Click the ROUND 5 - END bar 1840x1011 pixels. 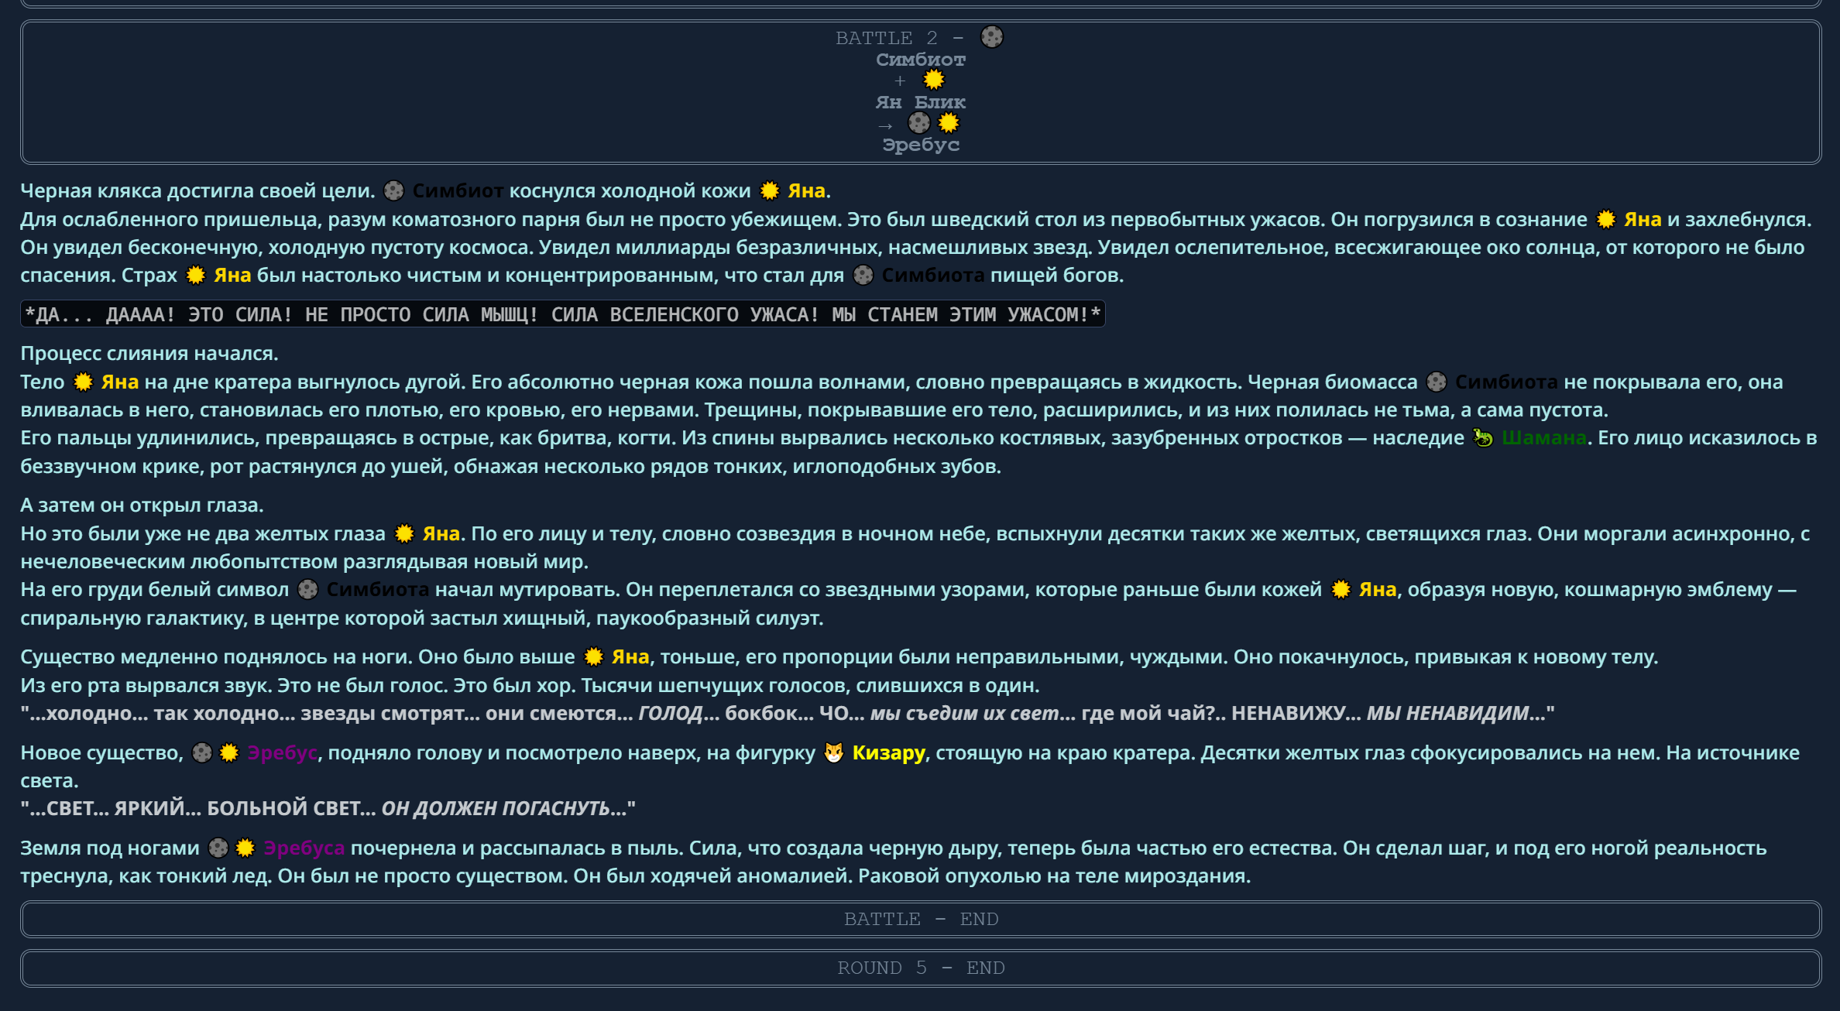pos(920,968)
